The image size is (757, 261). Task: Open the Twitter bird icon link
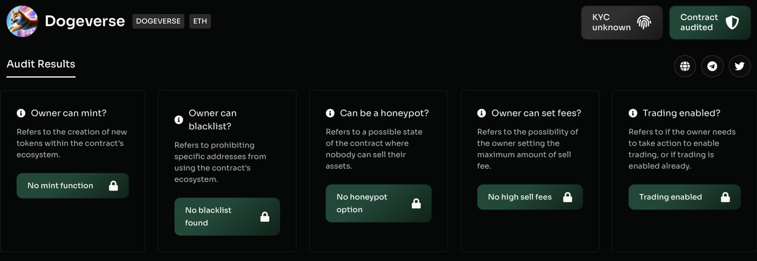(x=739, y=66)
